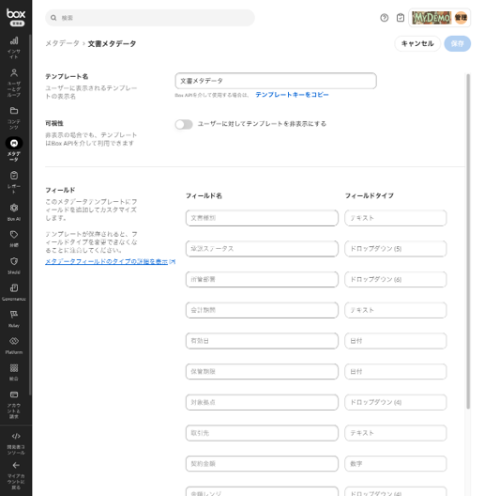The width and height of the screenshot is (484, 496).
Task: Click the template name input field
Action: coord(276,81)
